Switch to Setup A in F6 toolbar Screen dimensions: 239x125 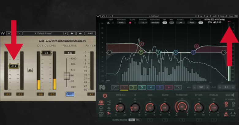pyautogui.click(x=223, y=16)
